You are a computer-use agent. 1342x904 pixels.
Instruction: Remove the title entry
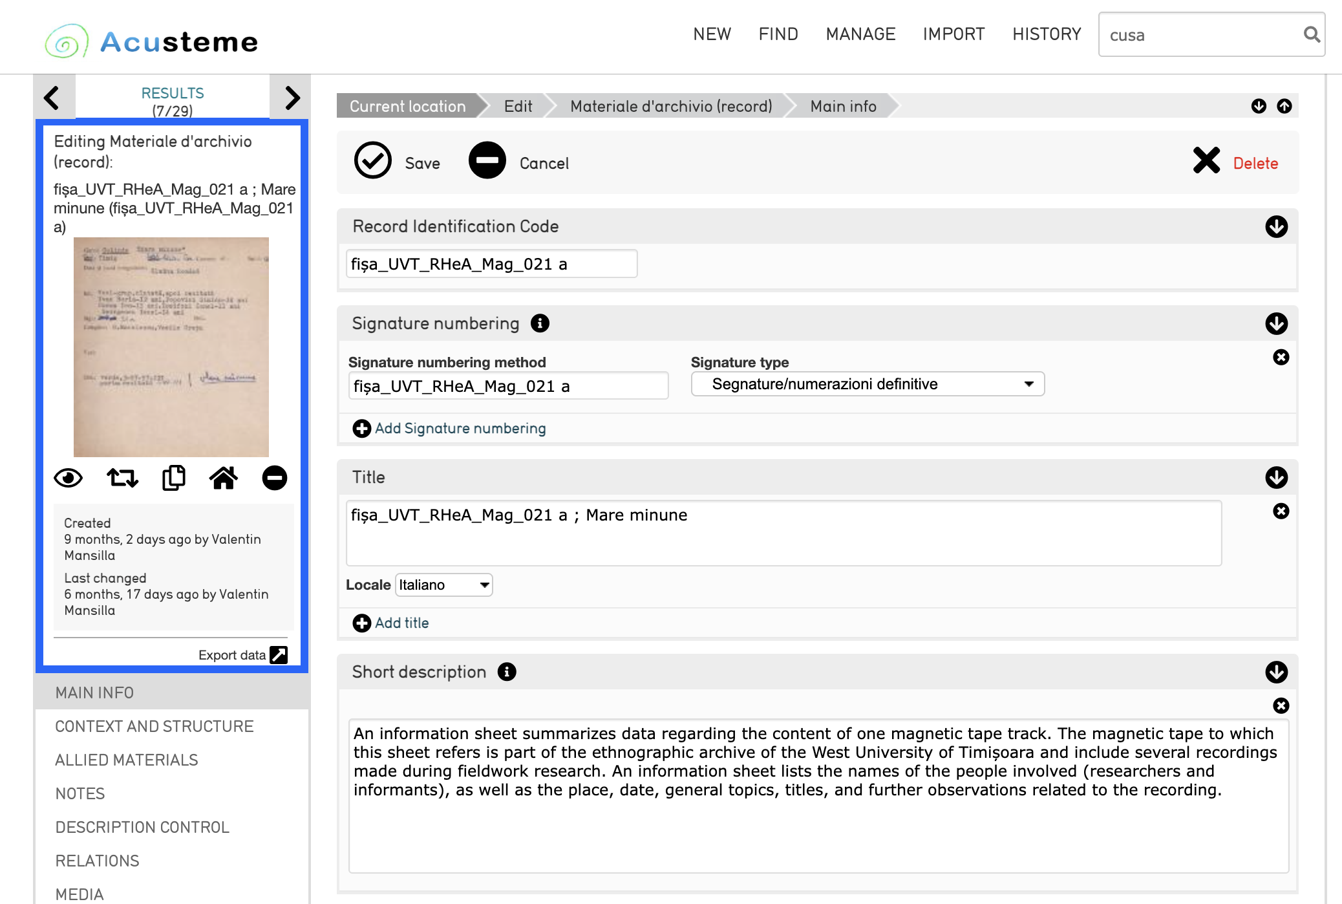tap(1281, 511)
